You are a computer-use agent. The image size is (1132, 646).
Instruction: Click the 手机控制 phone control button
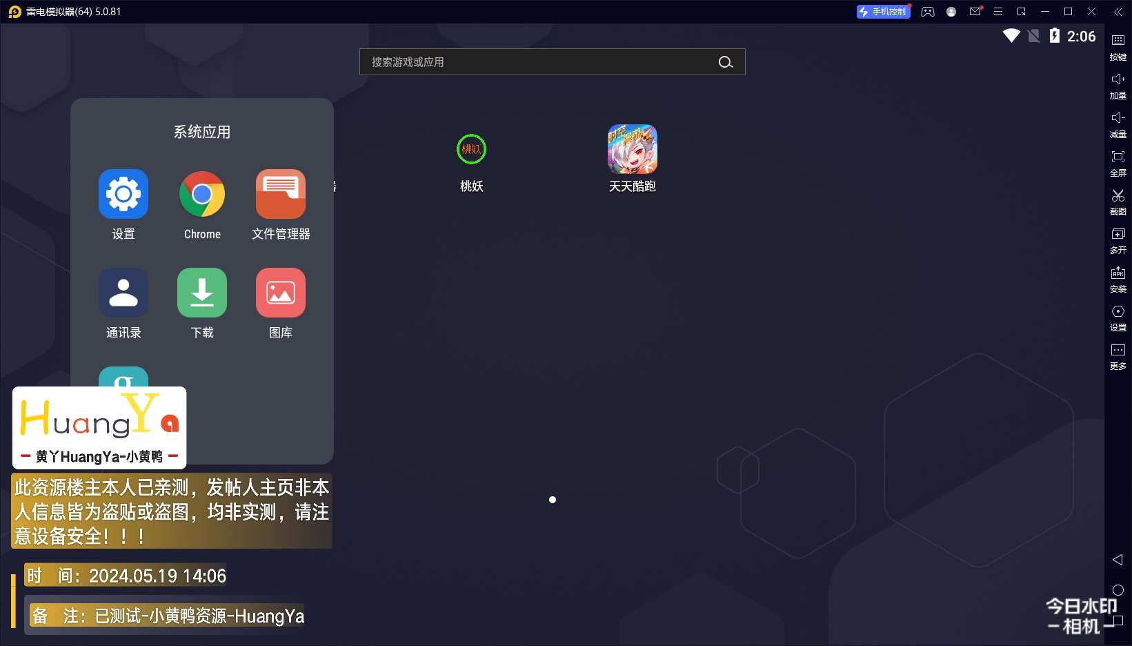click(x=884, y=12)
